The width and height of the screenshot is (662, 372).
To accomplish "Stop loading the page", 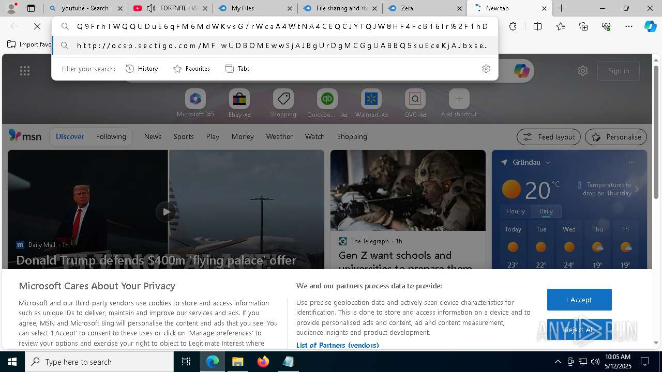I will tap(37, 26).
